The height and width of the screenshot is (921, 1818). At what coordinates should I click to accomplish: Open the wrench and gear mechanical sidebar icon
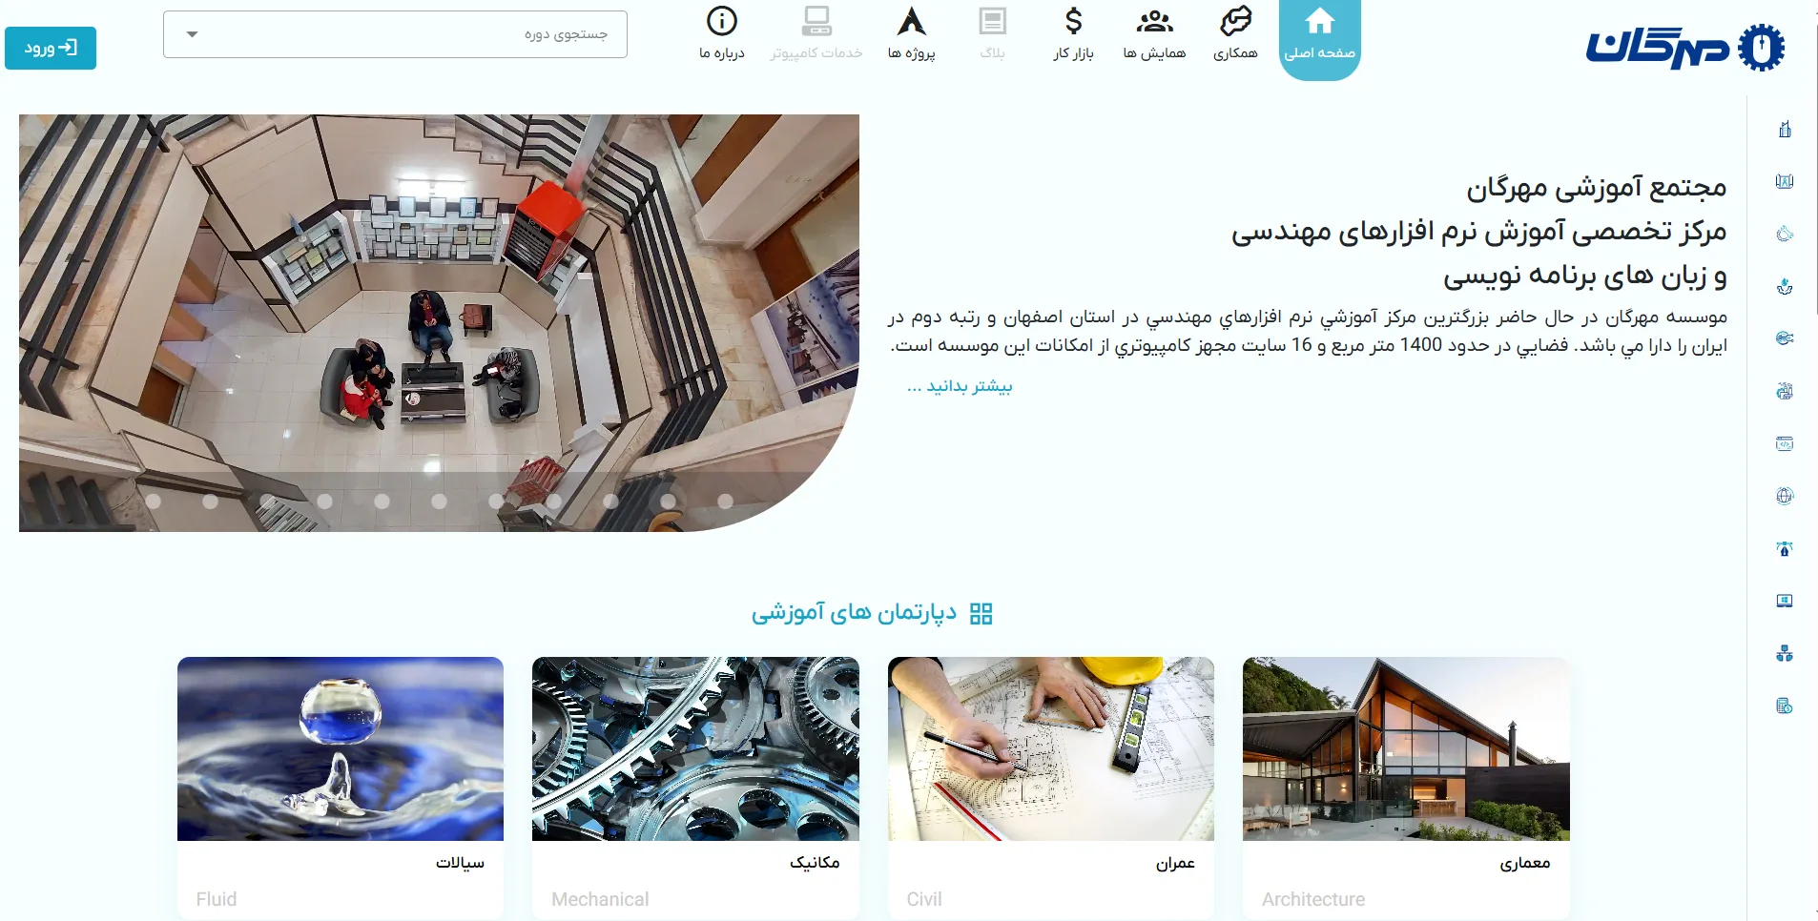(1785, 234)
